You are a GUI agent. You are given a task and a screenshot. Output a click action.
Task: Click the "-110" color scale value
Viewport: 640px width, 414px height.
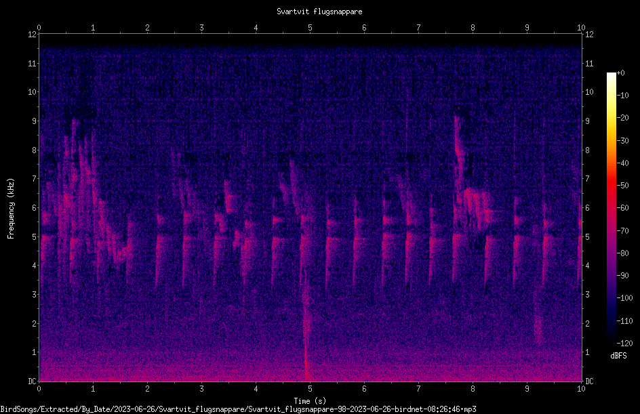coord(624,321)
